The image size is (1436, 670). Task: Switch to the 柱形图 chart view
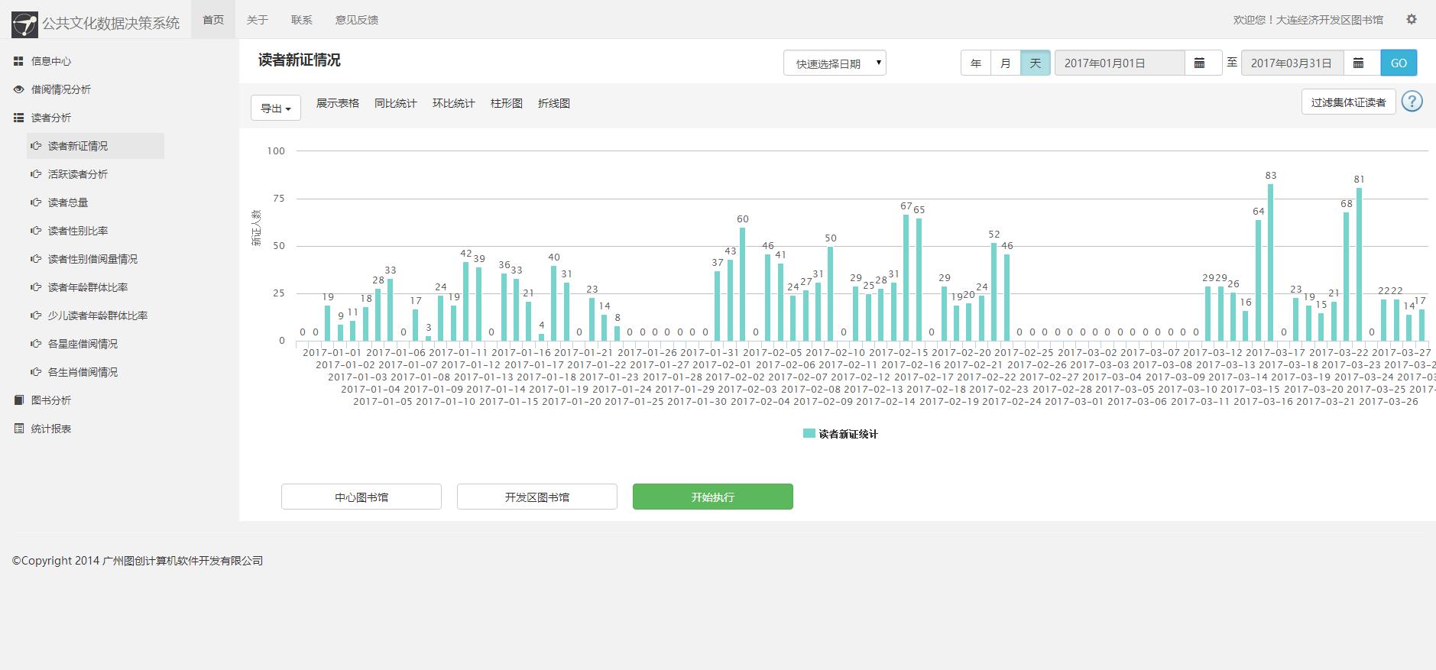tap(506, 103)
